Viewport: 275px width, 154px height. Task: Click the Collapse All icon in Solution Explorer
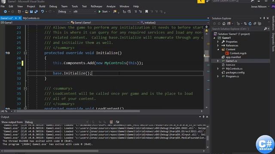[x=255, y=24]
